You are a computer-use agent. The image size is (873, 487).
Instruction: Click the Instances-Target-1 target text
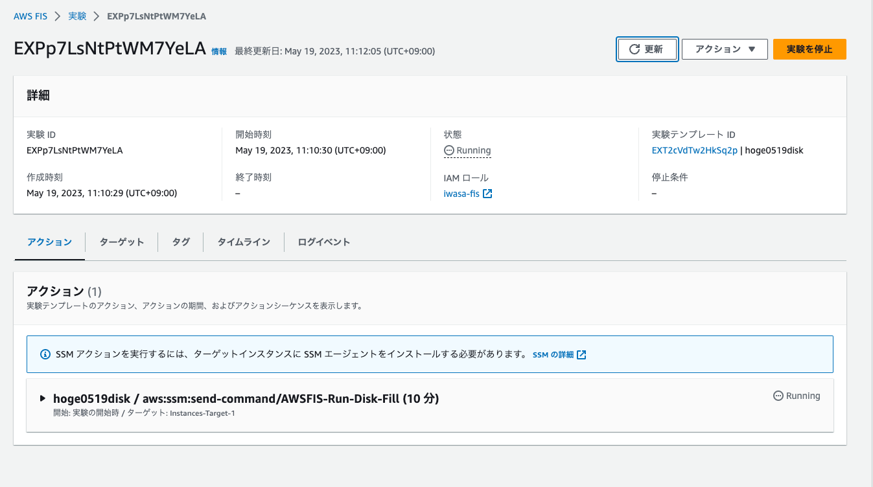(202, 413)
